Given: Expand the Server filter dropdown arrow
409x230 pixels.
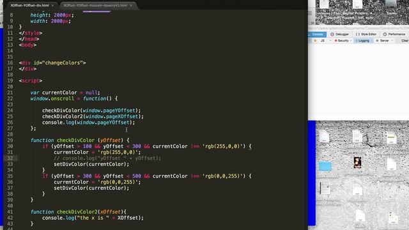Looking at the screenshot, I should pyautogui.click(x=392, y=41).
